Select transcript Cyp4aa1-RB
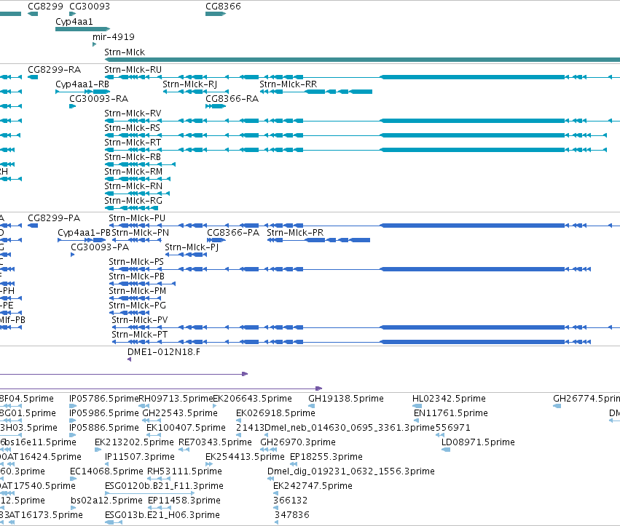This screenshot has height=526, width=620. click(x=82, y=84)
